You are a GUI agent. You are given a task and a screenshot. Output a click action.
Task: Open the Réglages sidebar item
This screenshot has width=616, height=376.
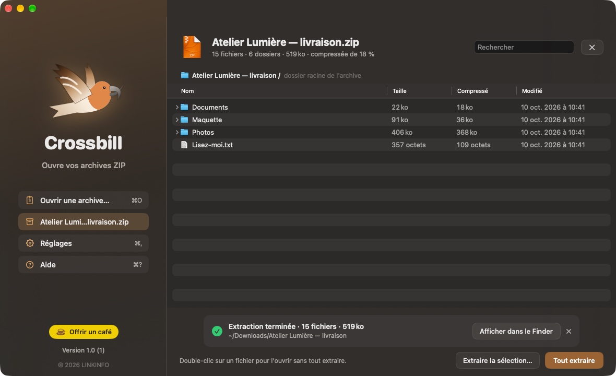coord(84,243)
